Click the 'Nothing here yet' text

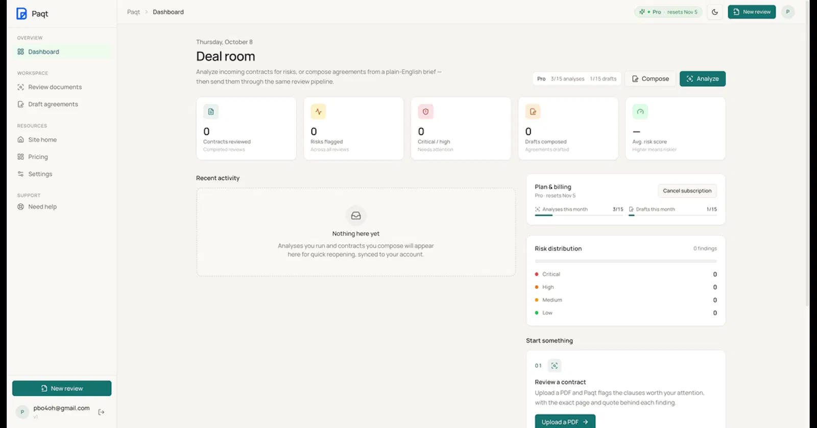tap(356, 233)
